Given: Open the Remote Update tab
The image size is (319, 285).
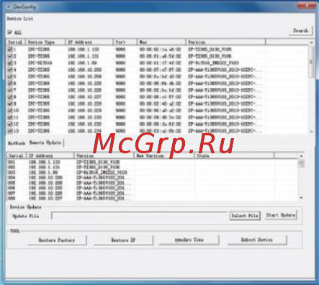Looking at the screenshot, I should [45, 142].
